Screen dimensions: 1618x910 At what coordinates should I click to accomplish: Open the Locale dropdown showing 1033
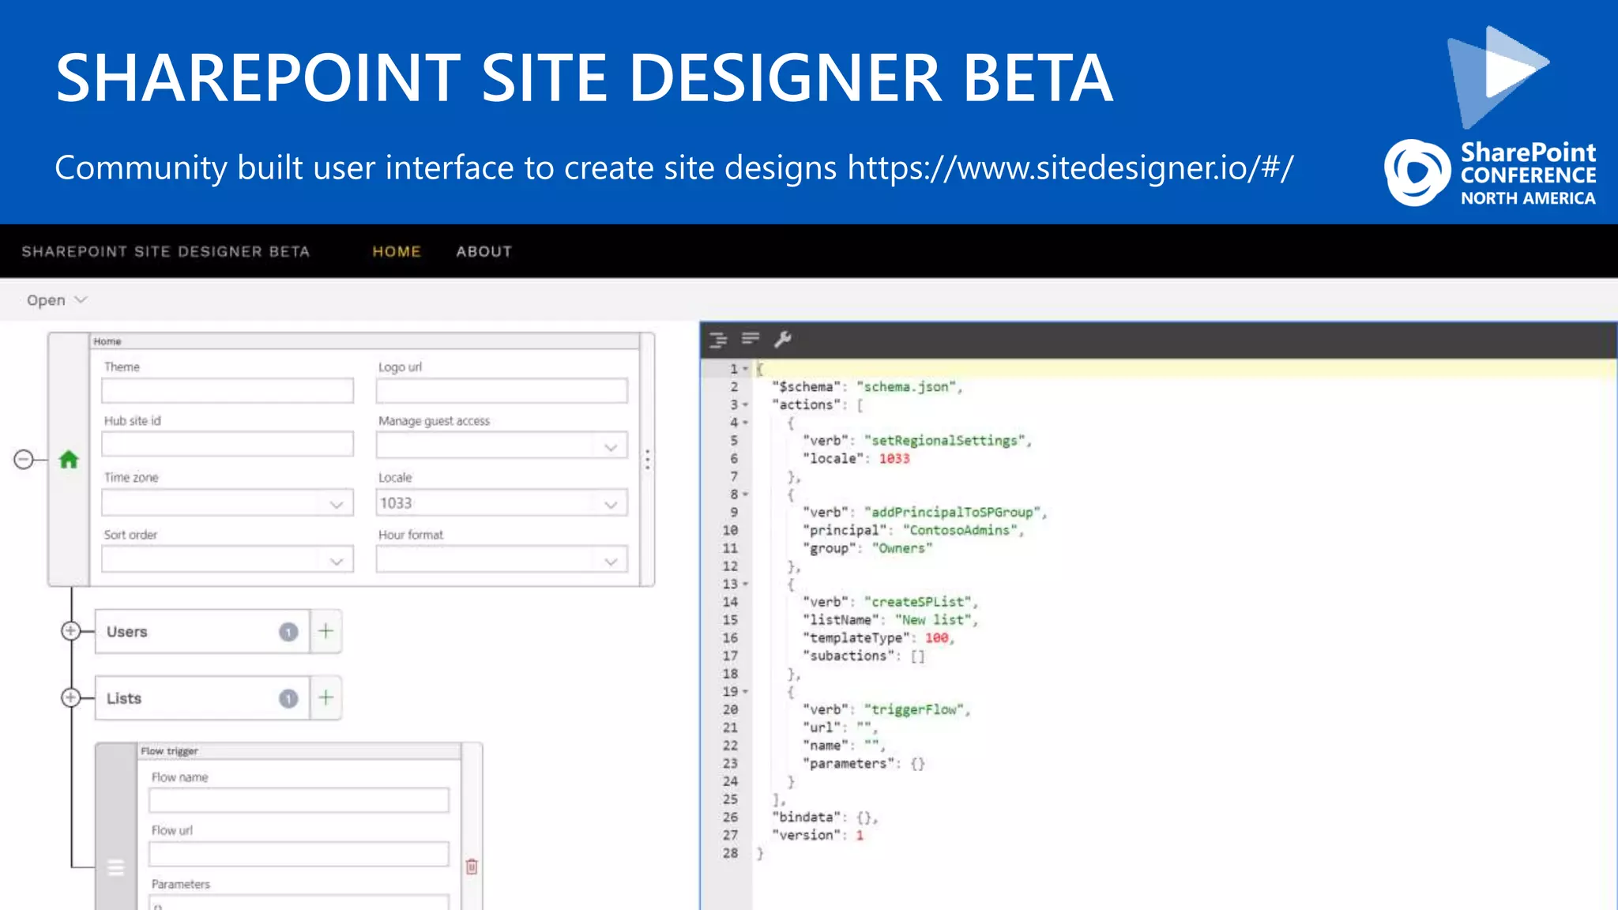click(x=502, y=502)
